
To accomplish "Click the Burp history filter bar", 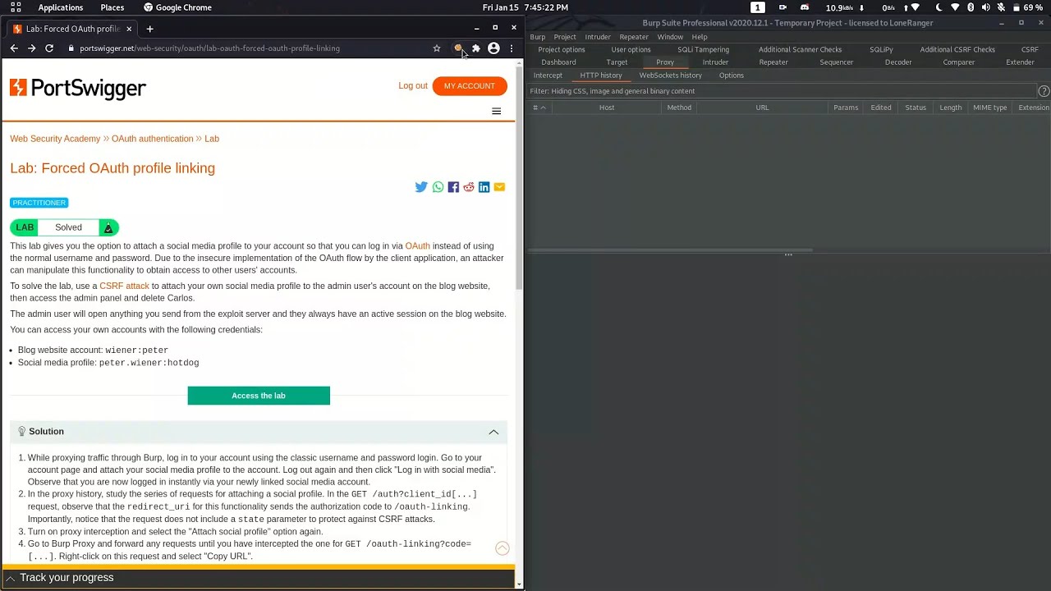I will [783, 91].
